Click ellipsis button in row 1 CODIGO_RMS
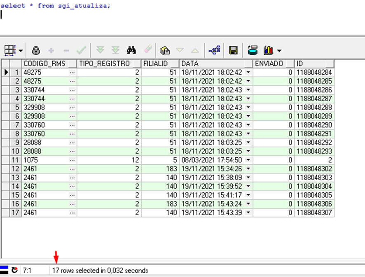This screenshot has height=277, width=365. (x=72, y=72)
